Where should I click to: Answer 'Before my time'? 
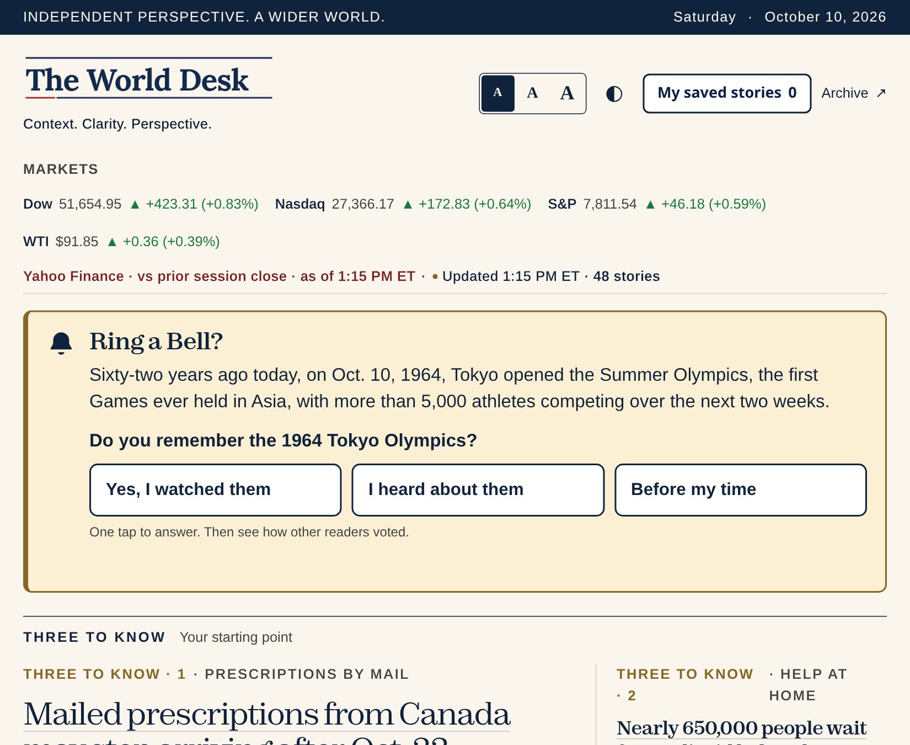(741, 490)
